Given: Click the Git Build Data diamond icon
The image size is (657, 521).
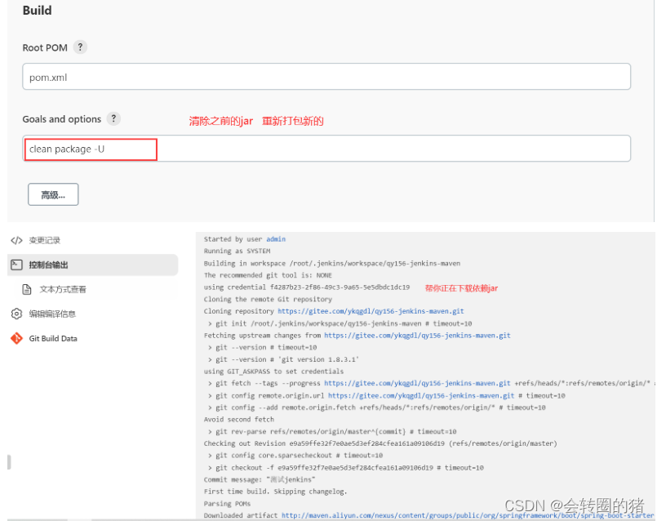Looking at the screenshot, I should pos(17,338).
